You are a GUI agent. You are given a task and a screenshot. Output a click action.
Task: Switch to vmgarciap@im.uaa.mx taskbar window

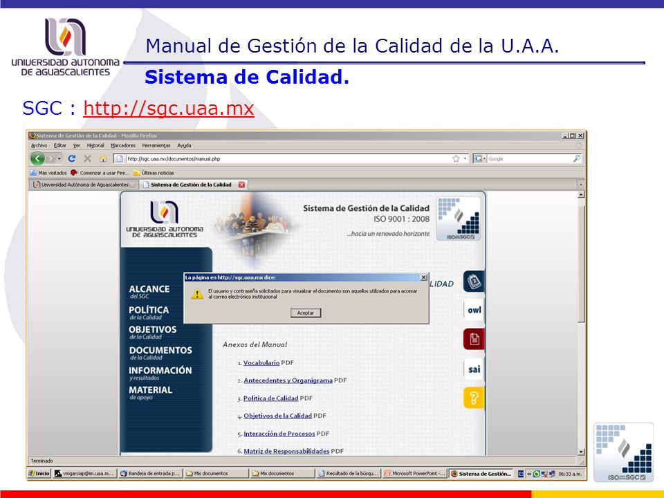pyautogui.click(x=84, y=473)
